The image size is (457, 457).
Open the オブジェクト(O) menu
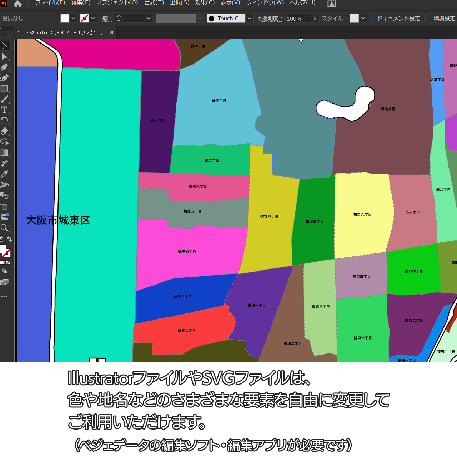(117, 3)
